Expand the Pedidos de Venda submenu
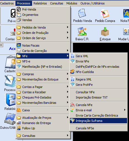Screen dimensions: 129x141 click(43, 27)
